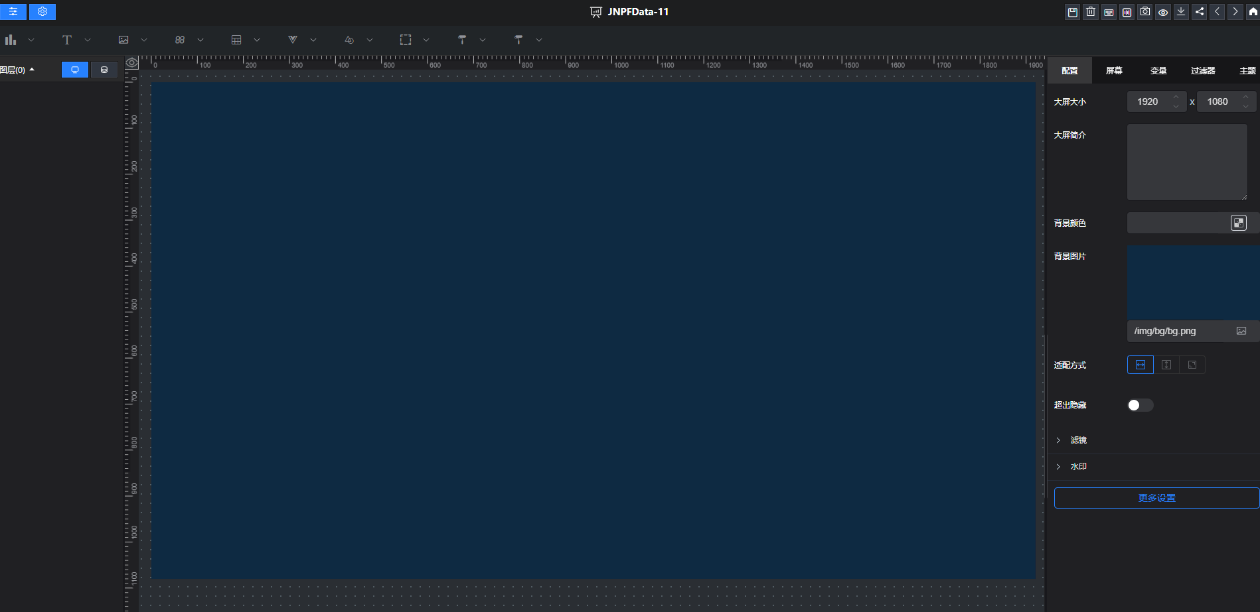The height and width of the screenshot is (612, 1260).
Task: Click the download export icon
Action: [1181, 12]
